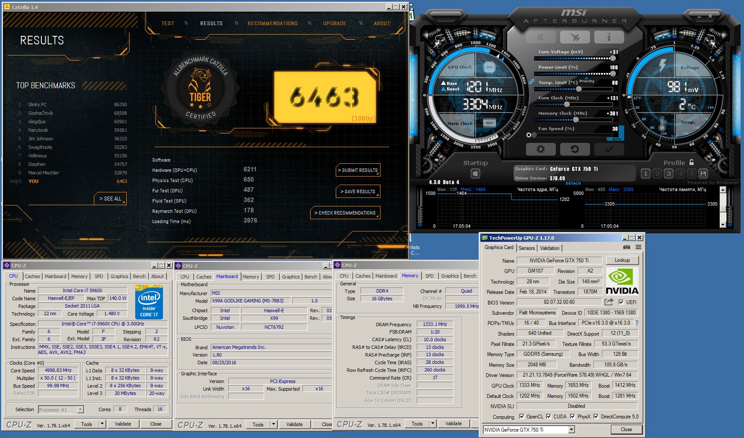The width and height of the screenshot is (744, 438).
Task: Click the Core Clock slider handle
Action: point(567,104)
